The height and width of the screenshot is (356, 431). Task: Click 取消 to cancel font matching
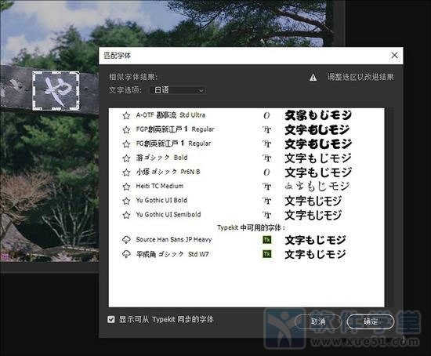(318, 321)
